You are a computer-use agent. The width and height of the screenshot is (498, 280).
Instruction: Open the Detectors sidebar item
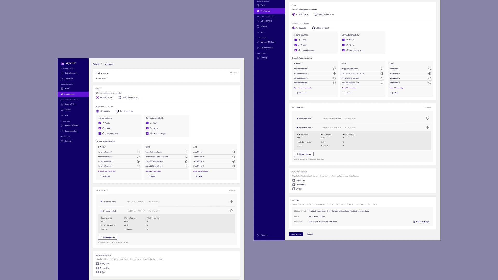68,79
